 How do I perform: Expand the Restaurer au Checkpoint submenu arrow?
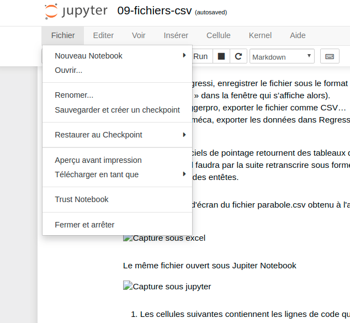184,135
